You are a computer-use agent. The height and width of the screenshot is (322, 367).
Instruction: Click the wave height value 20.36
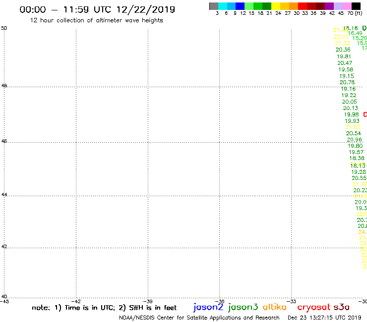tap(343, 50)
